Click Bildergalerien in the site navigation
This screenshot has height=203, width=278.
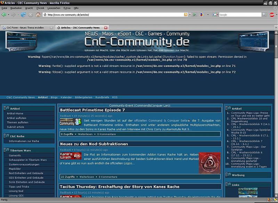83,97
